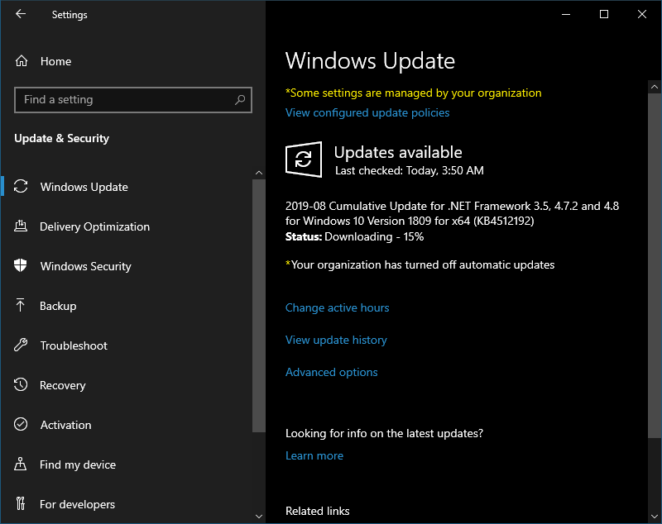662x524 pixels.
Task: Click main pane scrollbar down arrow
Action: point(655,517)
